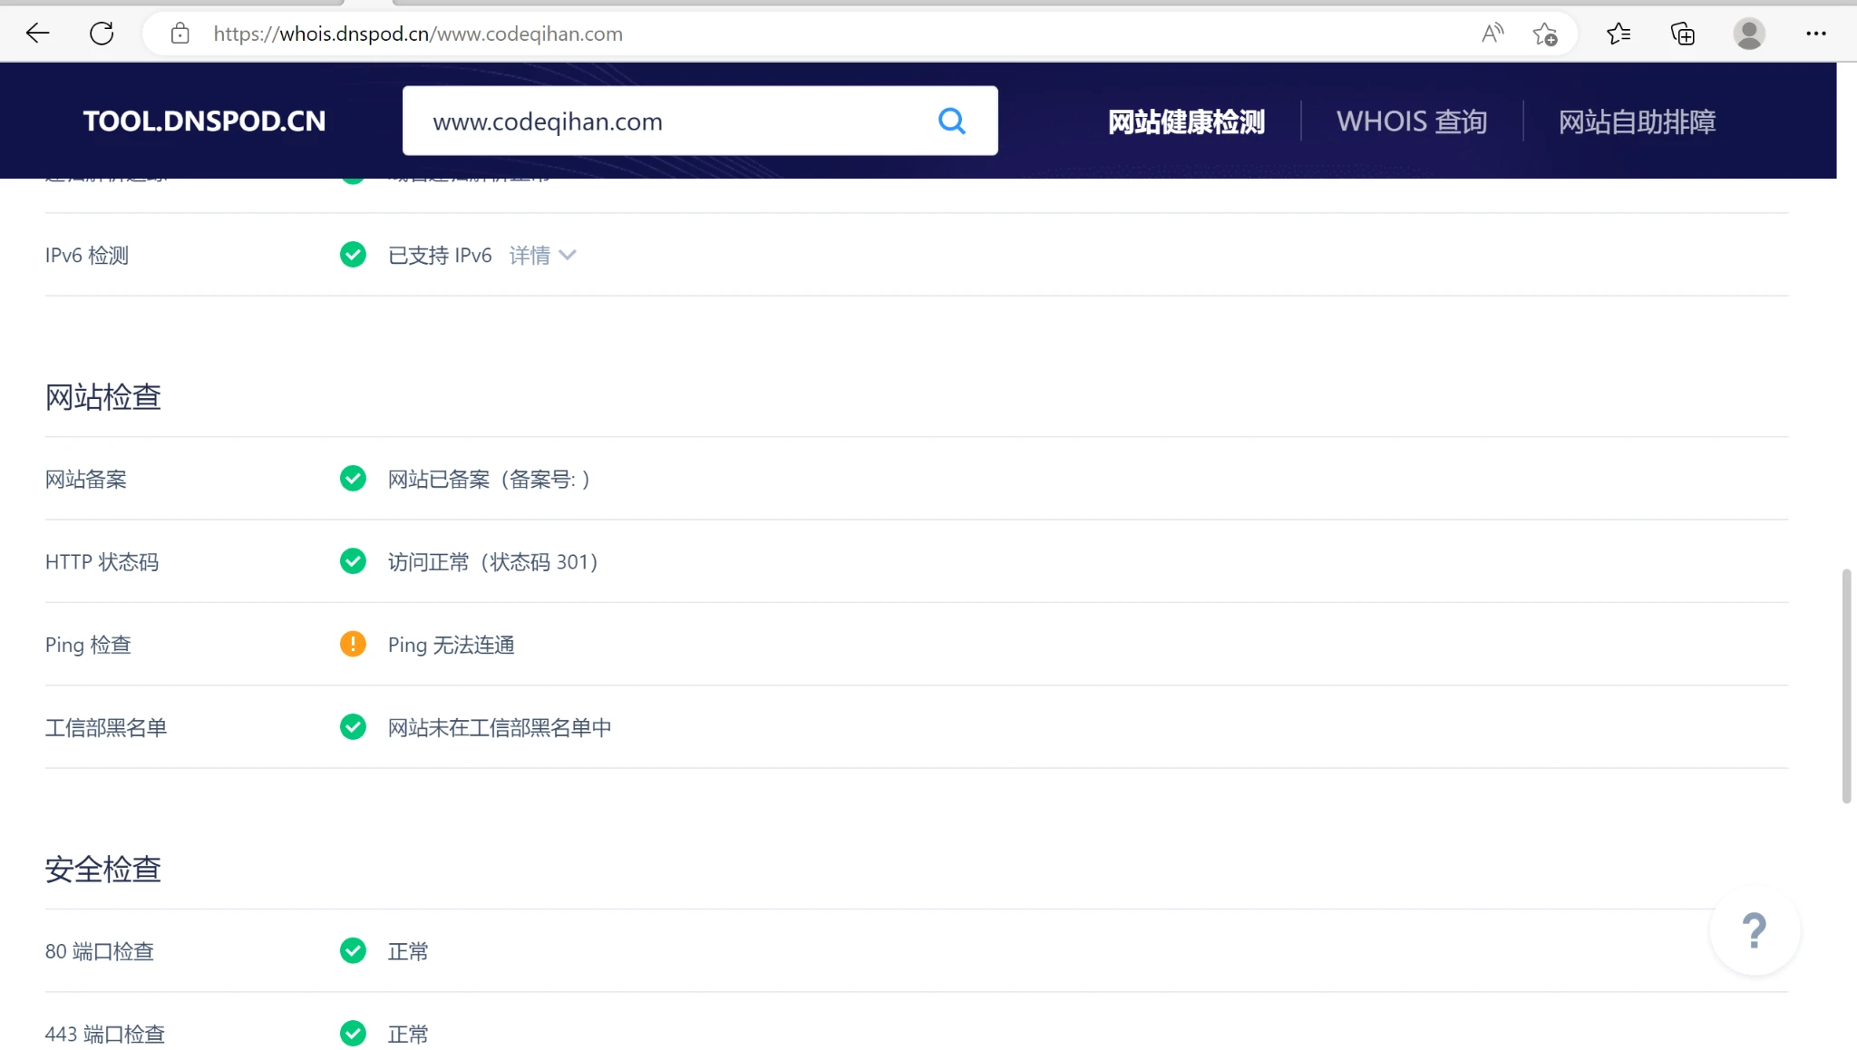The width and height of the screenshot is (1857, 1050).
Task: Expand IPv6 详情 chevron
Action: 568,255
